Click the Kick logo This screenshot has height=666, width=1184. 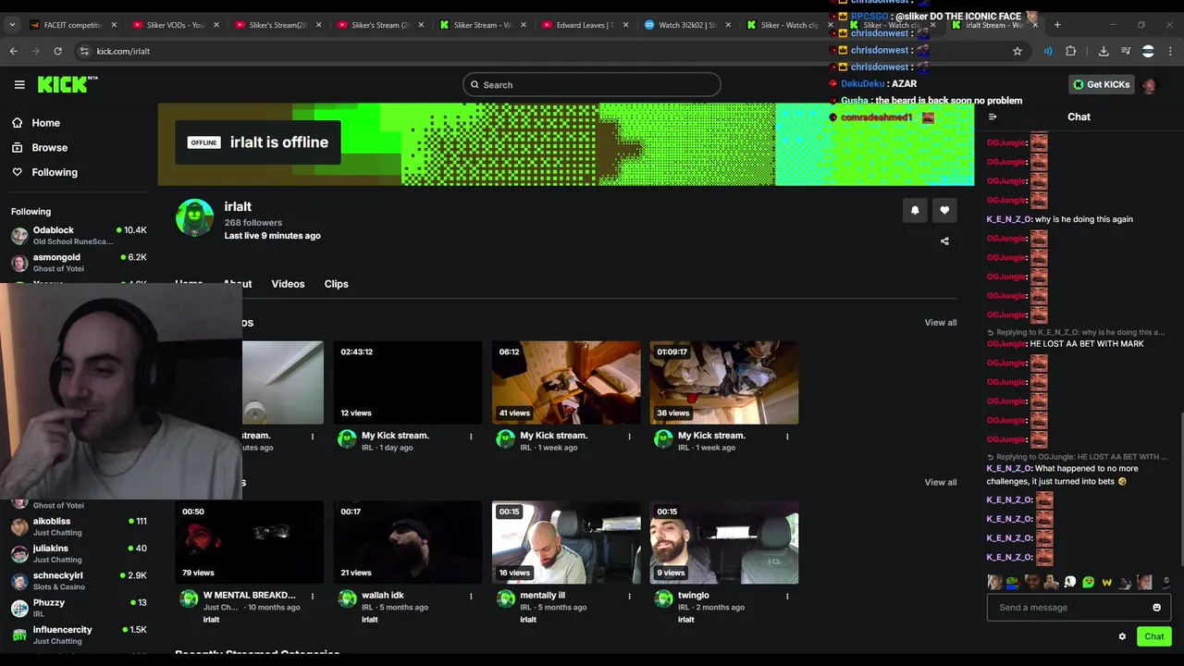(68, 84)
